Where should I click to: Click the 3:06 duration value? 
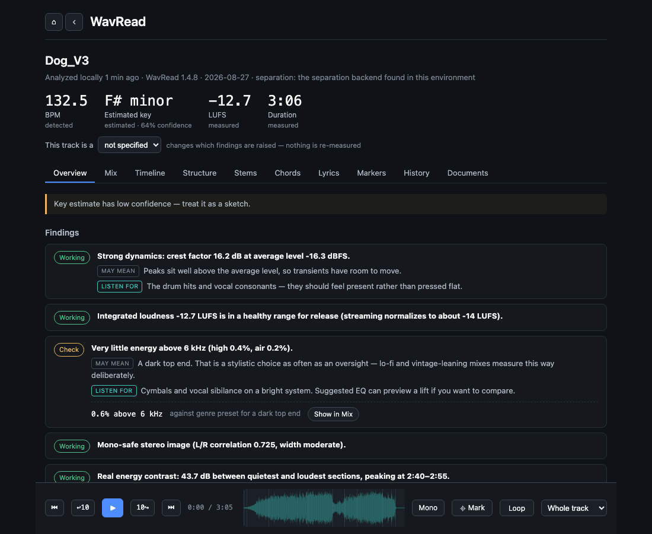285,101
